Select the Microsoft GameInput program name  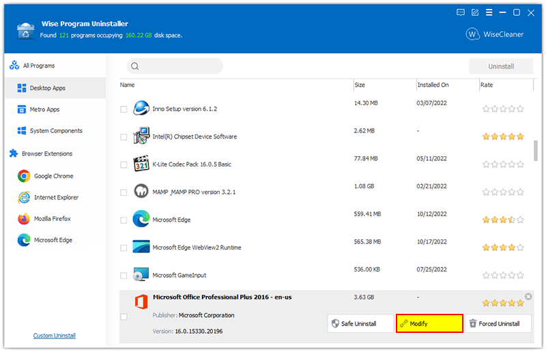click(179, 276)
